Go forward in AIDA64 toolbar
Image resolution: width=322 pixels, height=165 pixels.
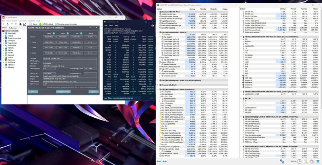click(8, 24)
